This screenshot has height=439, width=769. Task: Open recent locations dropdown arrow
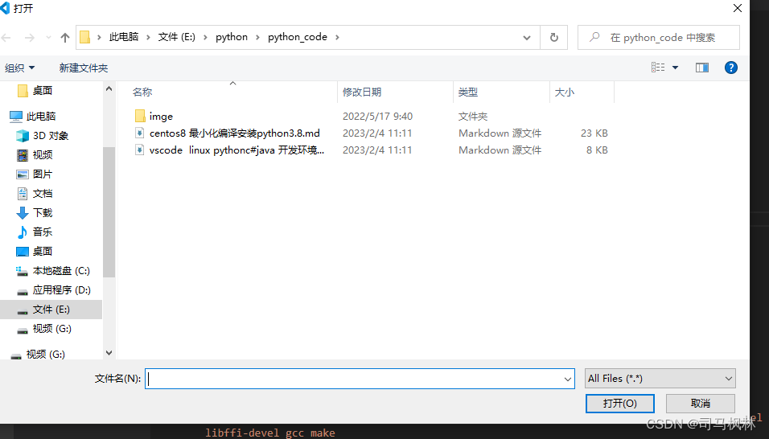[48, 37]
